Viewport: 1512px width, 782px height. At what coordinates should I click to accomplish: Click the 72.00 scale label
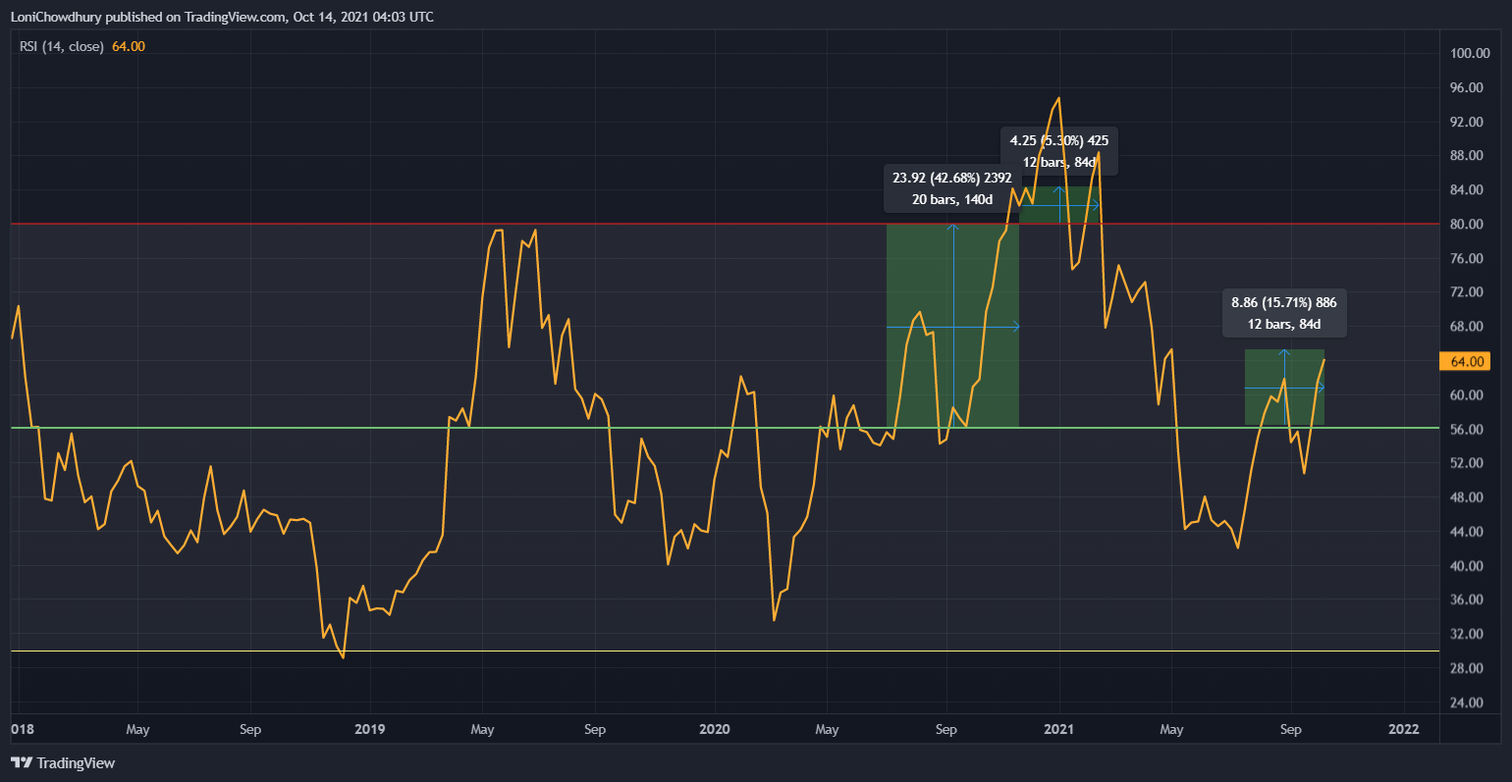1466,292
